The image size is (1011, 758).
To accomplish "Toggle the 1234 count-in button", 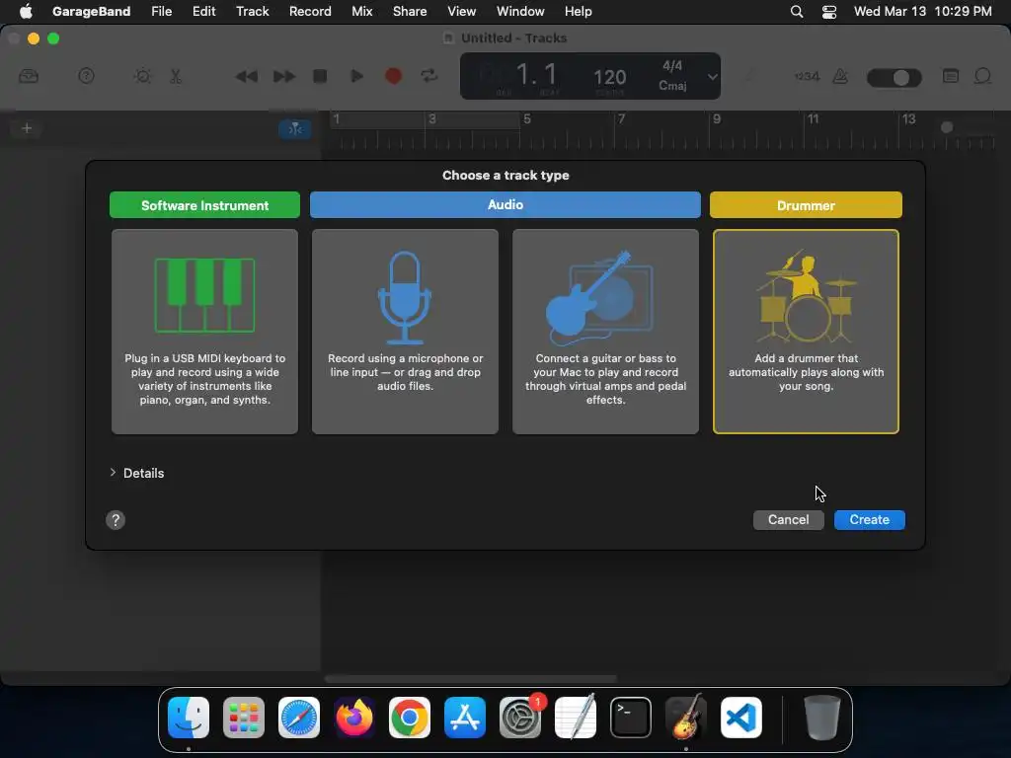I will pos(807,76).
